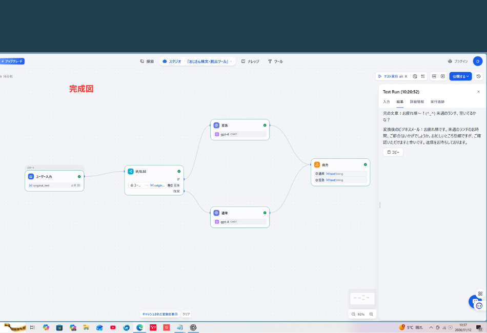
Task: Launch ChatGPT from the taskbar
Action: (x=193, y=327)
